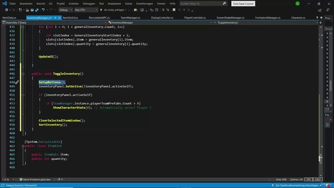Click the open file folder icon
The image size is (334, 188).
[x=27, y=10]
